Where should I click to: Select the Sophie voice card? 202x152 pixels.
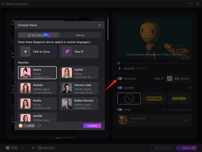coord(79,73)
